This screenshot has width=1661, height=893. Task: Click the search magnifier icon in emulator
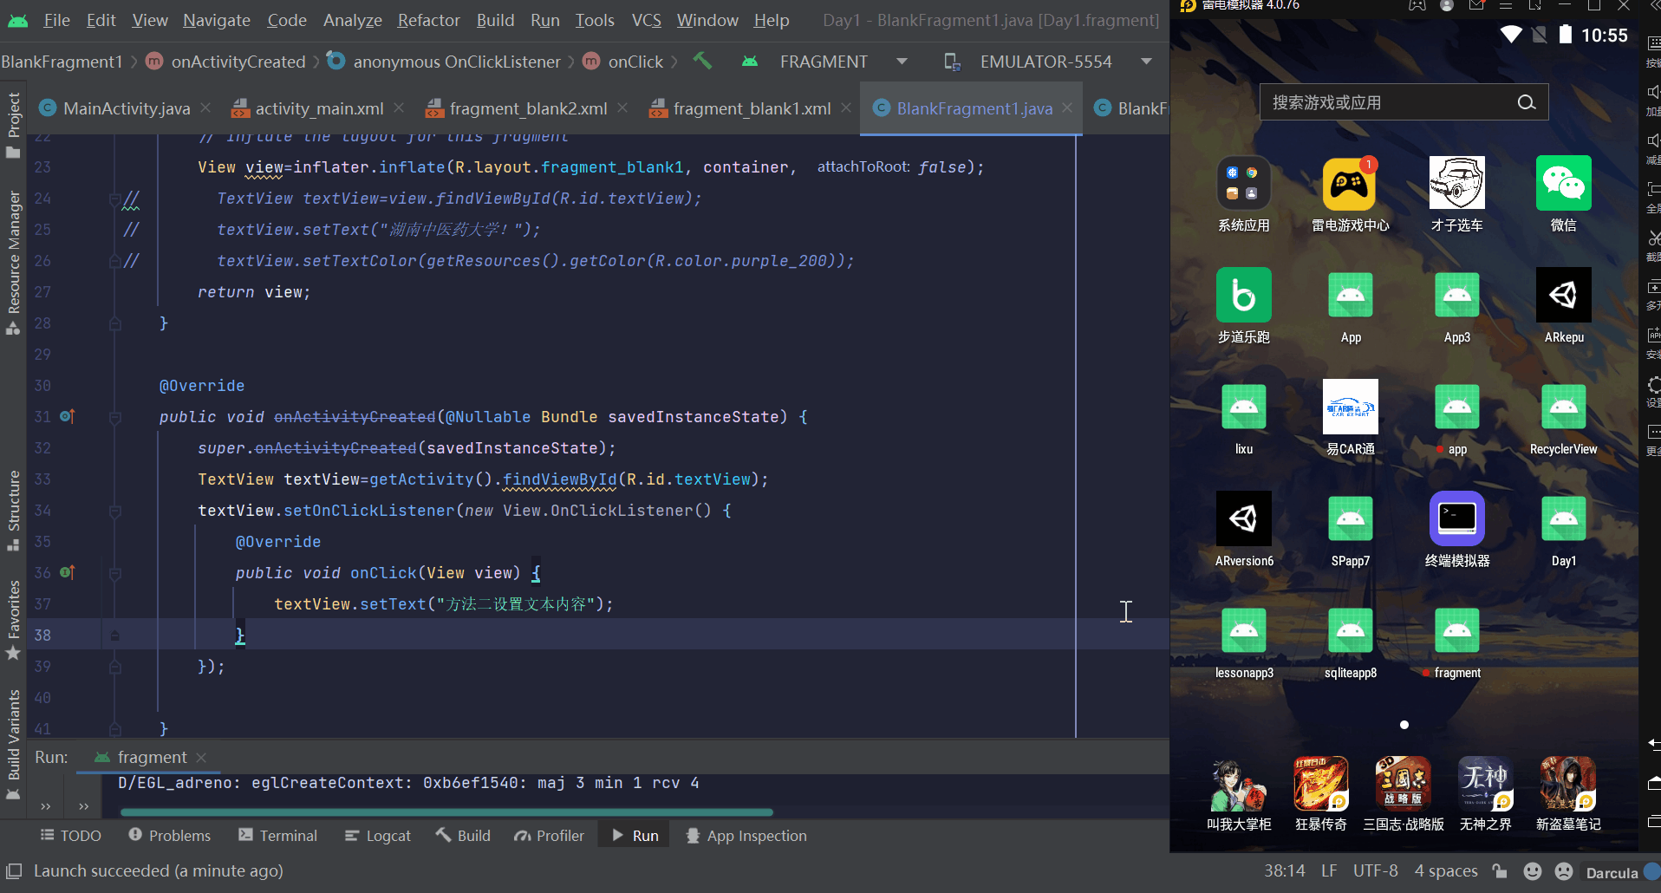tap(1527, 102)
